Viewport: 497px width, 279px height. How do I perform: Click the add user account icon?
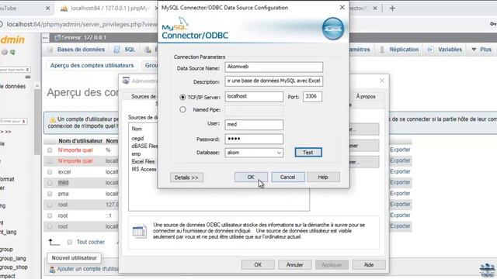click(52, 270)
